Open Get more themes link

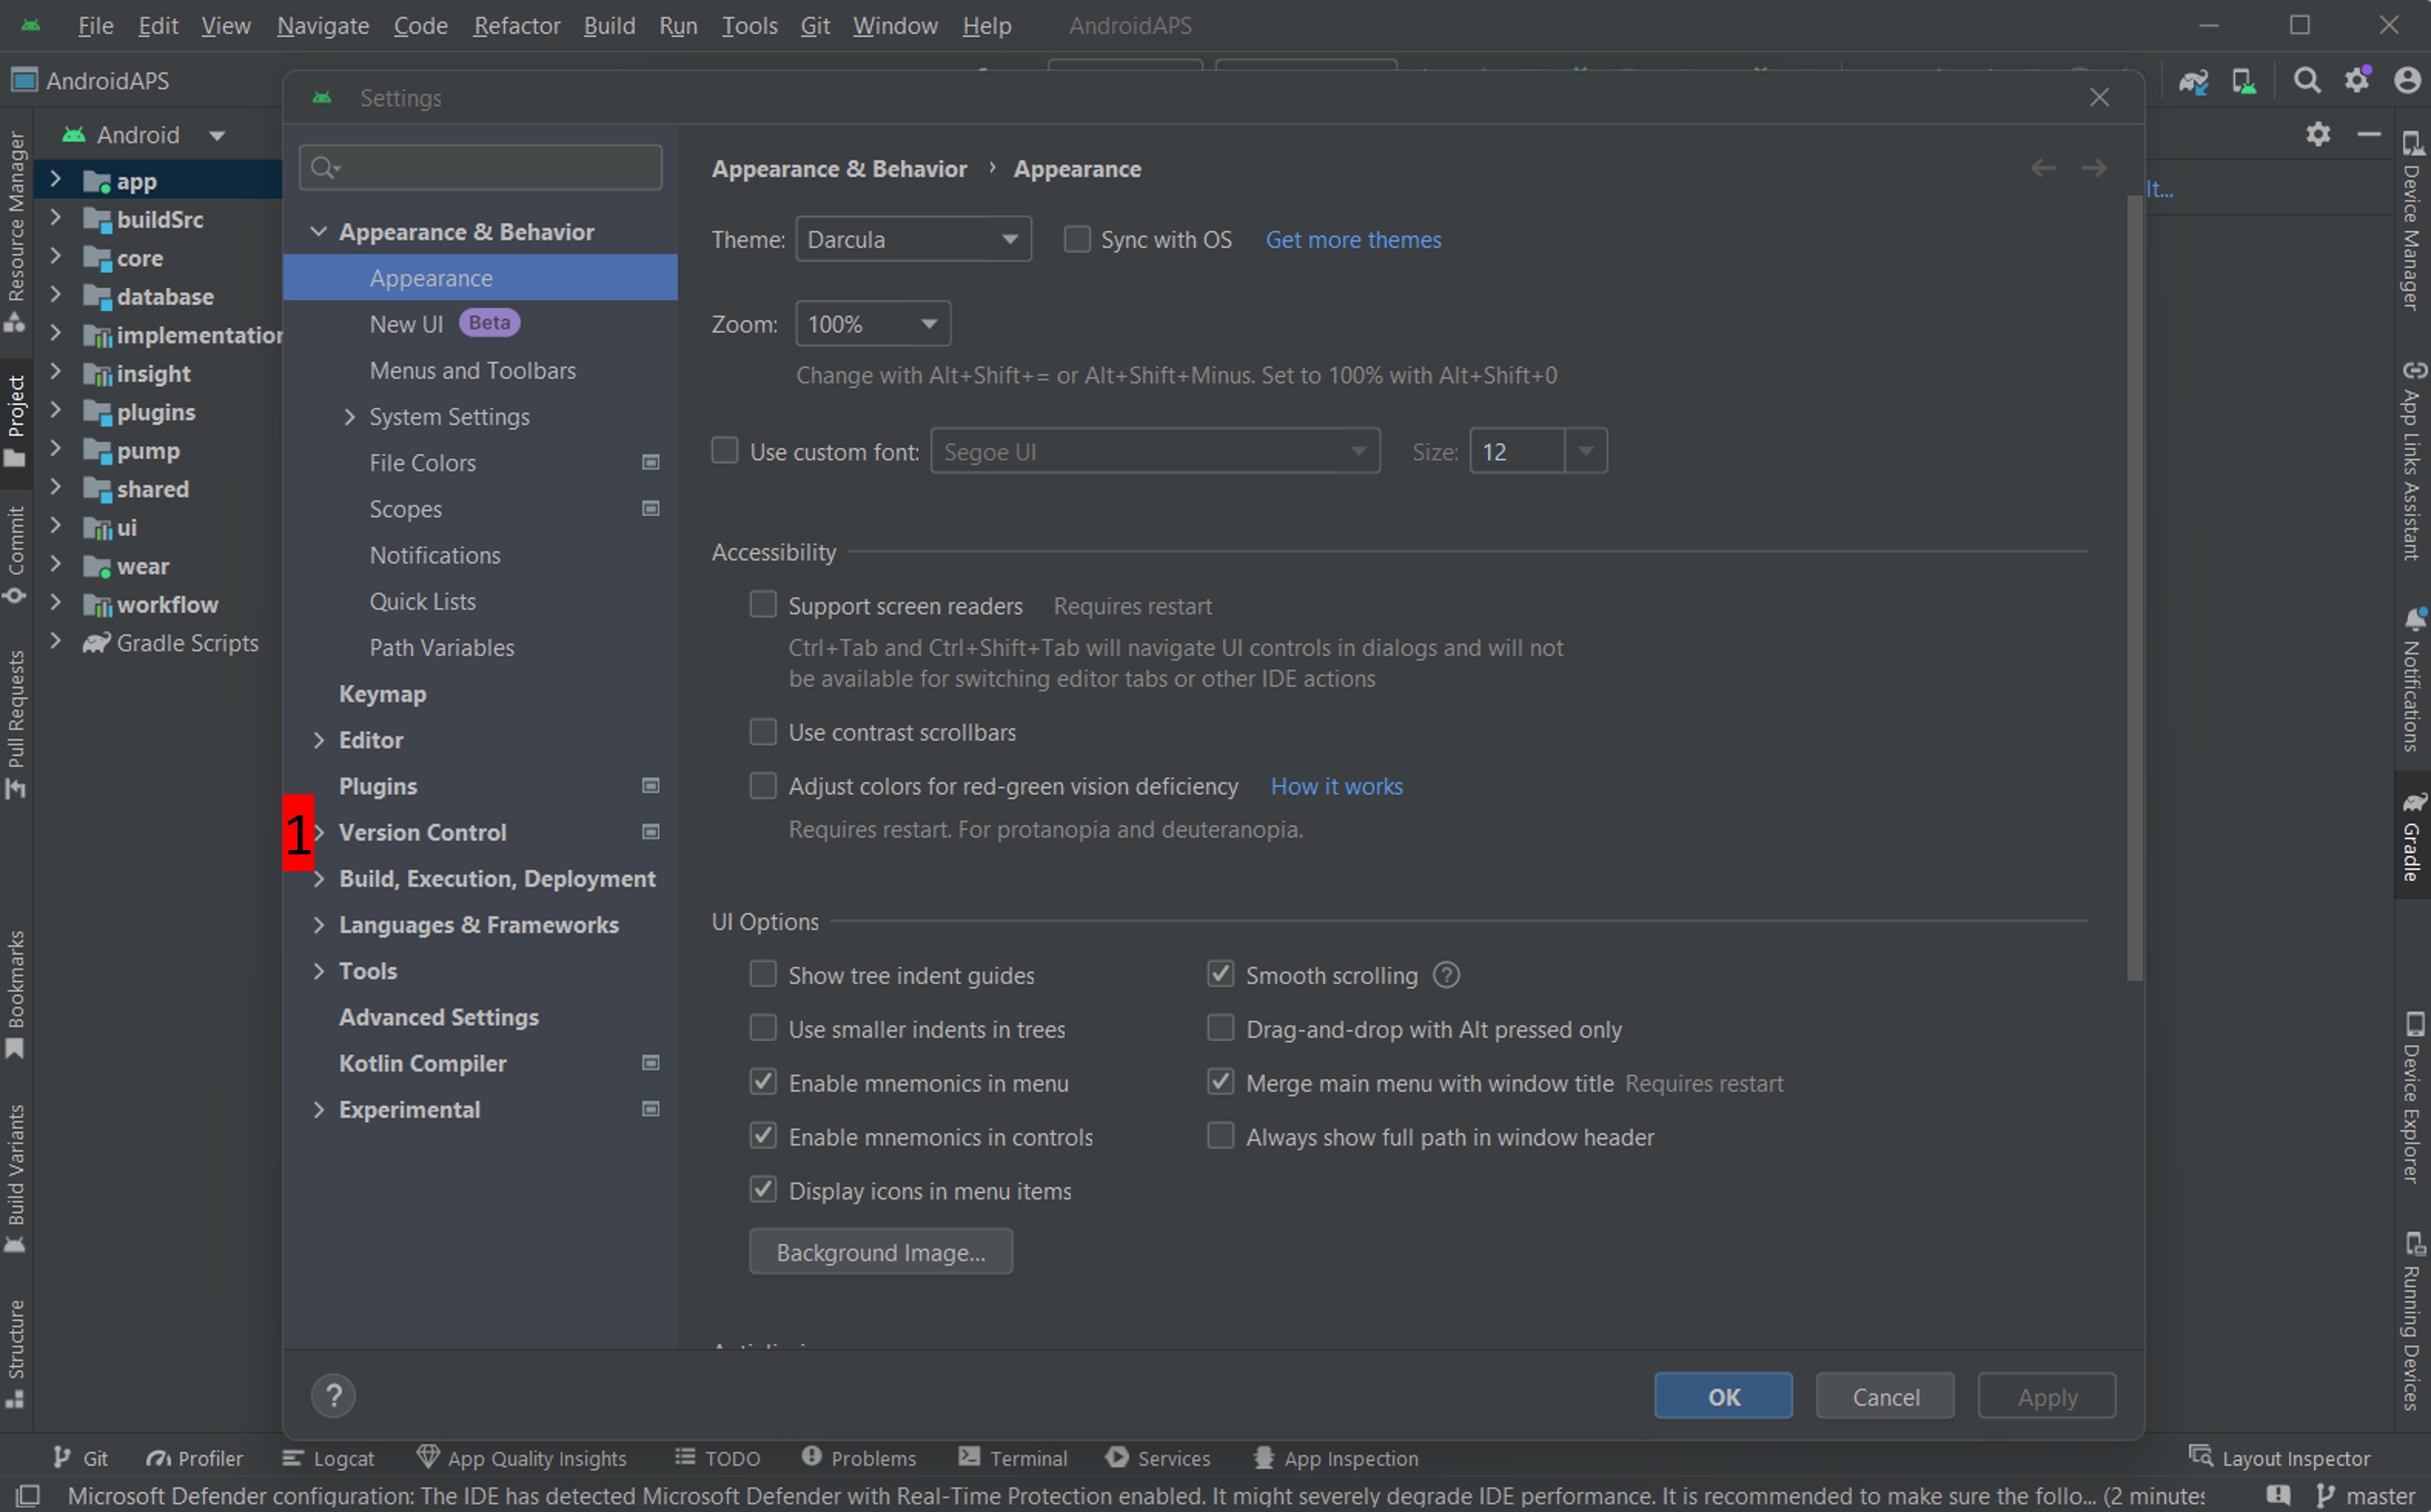(1353, 240)
